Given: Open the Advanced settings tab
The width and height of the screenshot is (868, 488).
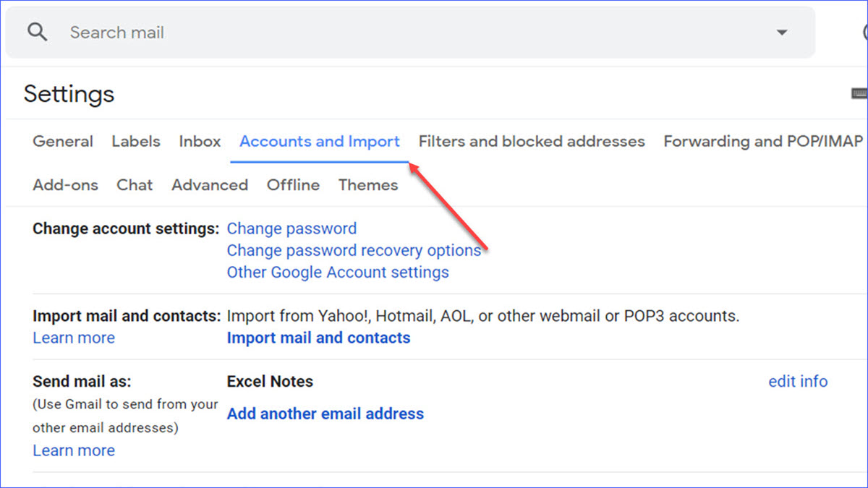Looking at the screenshot, I should pos(209,185).
